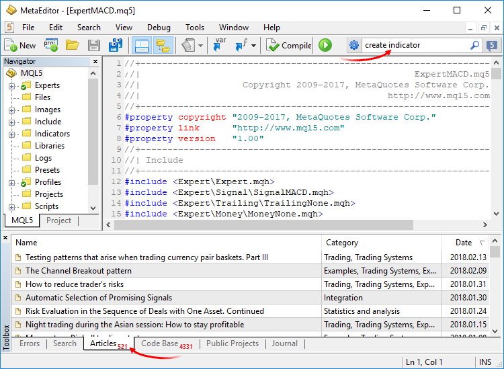Open the dropdown arrow beside the function icon
The image size is (504, 369).
pos(253,45)
